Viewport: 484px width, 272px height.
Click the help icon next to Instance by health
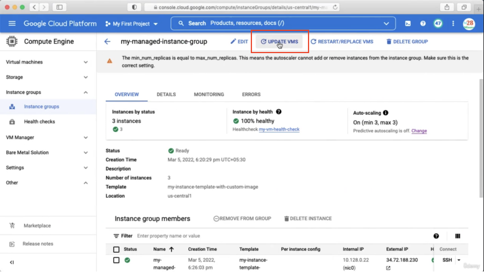click(x=279, y=112)
